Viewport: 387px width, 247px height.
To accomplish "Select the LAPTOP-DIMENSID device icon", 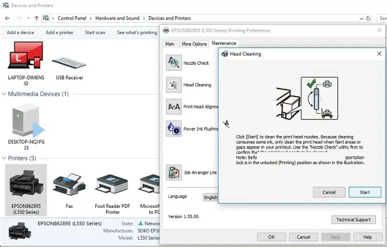I will [x=26, y=56].
